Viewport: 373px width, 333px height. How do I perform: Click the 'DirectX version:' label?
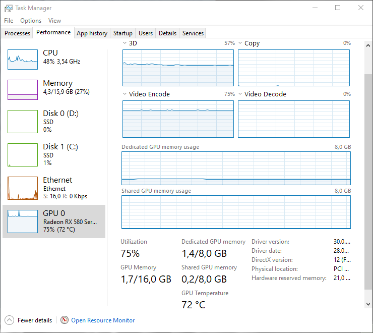[x=272, y=260]
